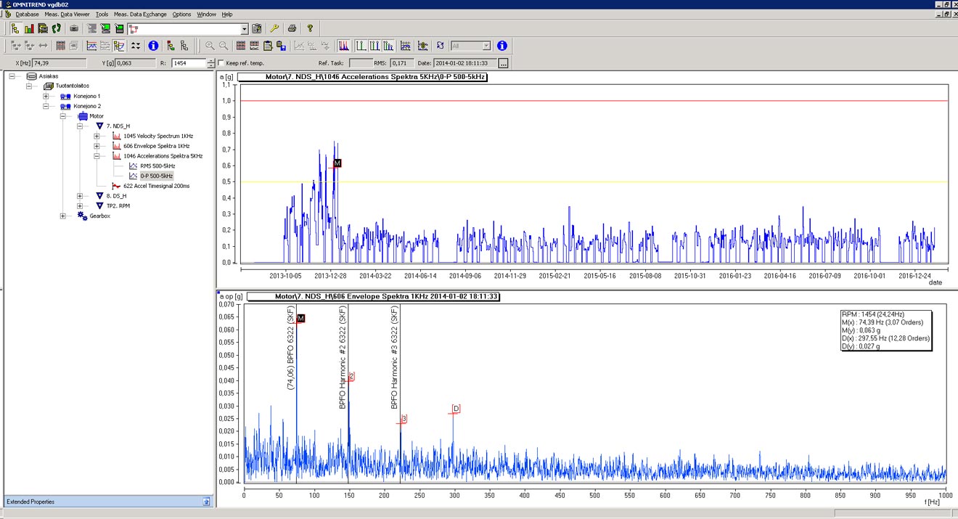This screenshot has width=958, height=519.
Task: Collapse the Motor node
Action: [63, 116]
